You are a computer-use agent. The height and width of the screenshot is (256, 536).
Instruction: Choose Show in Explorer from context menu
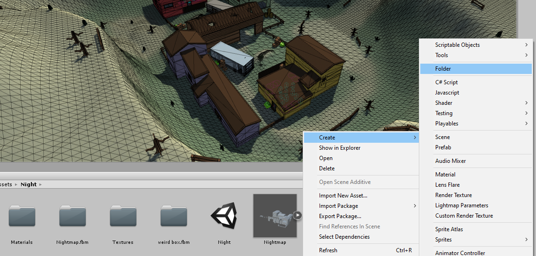[361, 148]
